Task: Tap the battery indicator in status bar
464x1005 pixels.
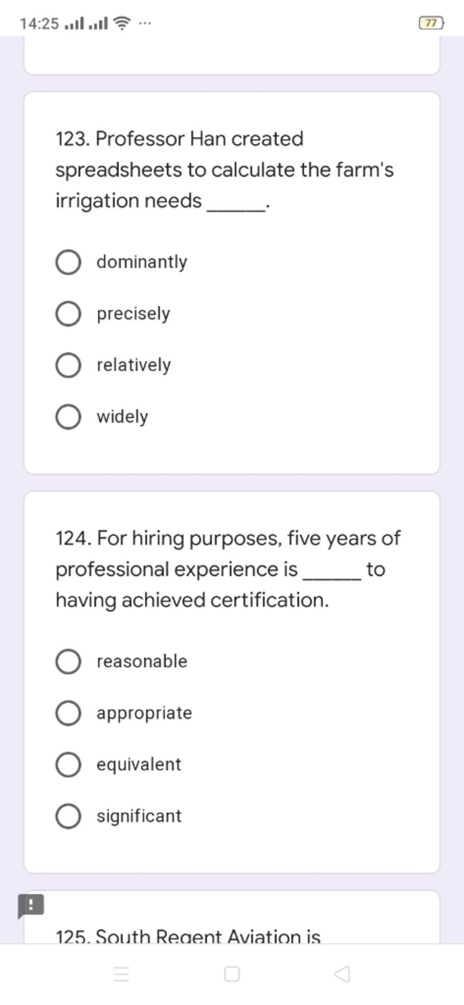Action: 431,23
